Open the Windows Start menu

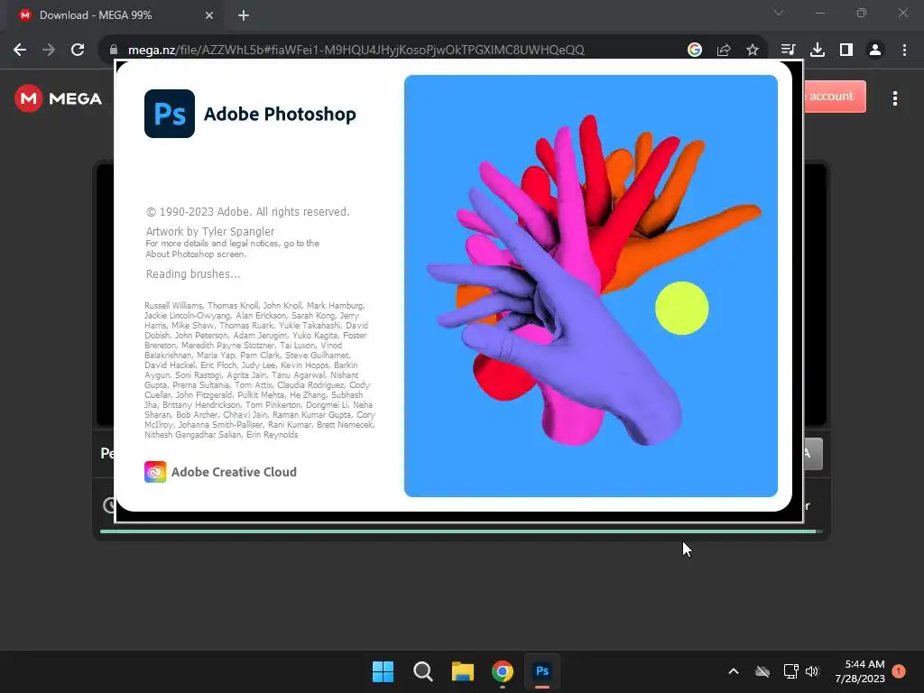point(383,671)
